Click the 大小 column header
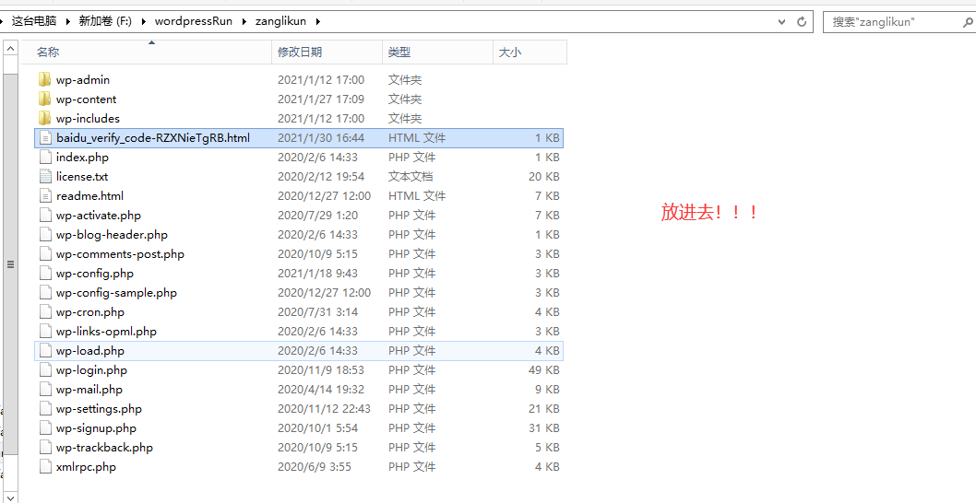976x503 pixels. click(x=510, y=53)
